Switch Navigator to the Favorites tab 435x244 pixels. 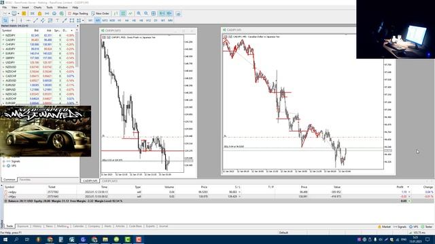tap(25, 180)
